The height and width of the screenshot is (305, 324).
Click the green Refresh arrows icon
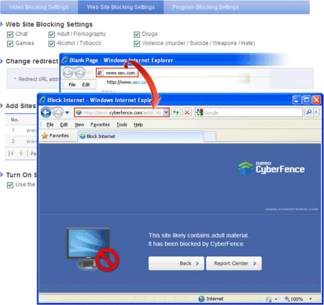point(176,112)
